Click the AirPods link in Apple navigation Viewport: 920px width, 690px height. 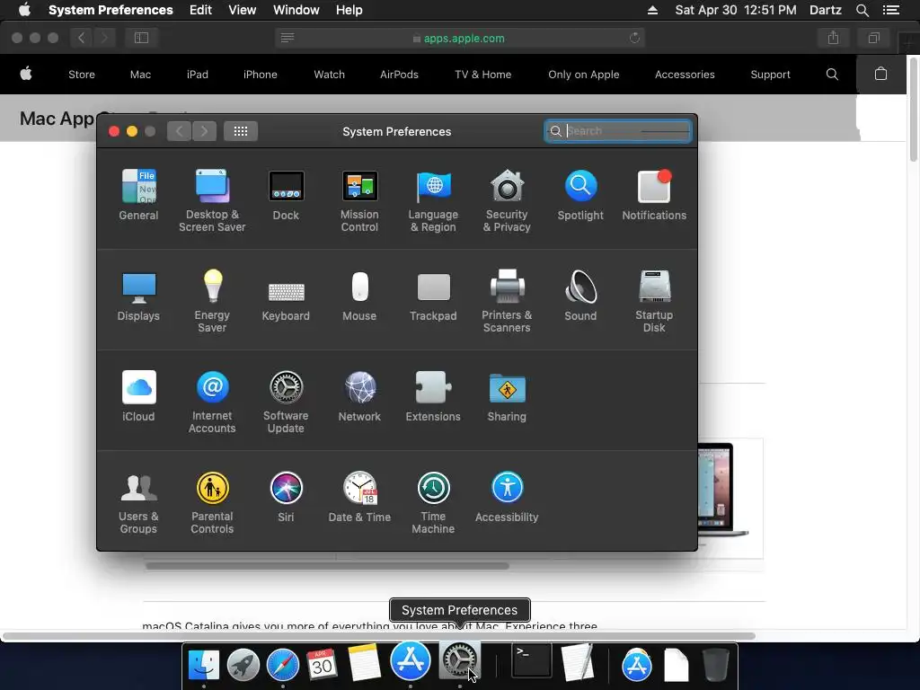click(x=399, y=75)
